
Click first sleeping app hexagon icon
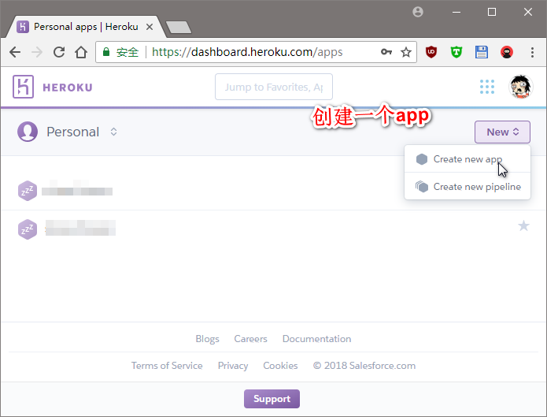pos(28,191)
